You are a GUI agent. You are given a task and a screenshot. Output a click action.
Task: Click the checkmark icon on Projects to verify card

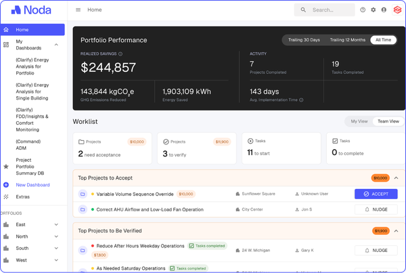coord(166,142)
